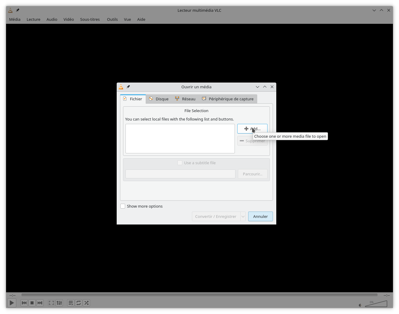Enable Show more options checkbox

coord(123,206)
